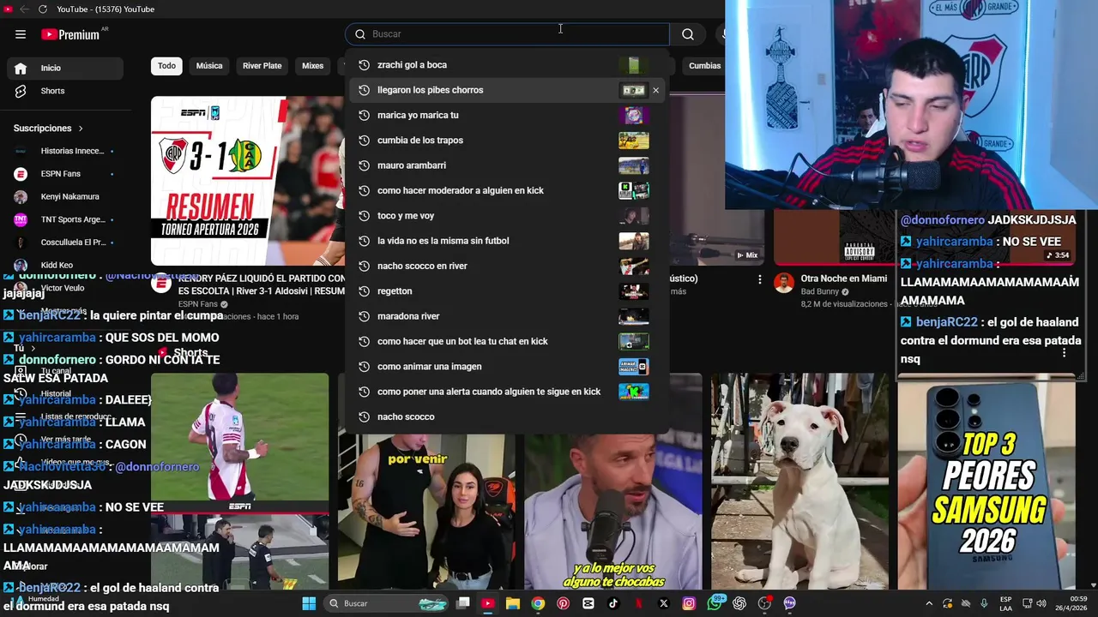Open Pinterest from the taskbar
The height and width of the screenshot is (617, 1098).
563,603
